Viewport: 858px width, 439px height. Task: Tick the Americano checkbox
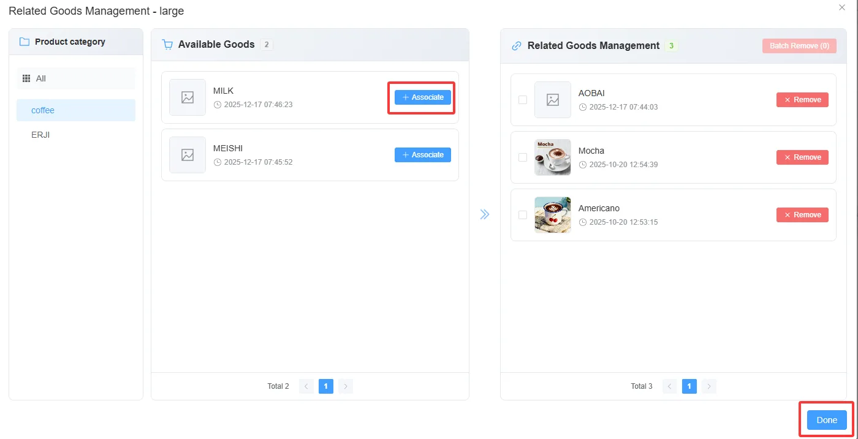(x=523, y=215)
